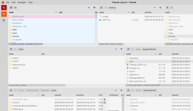This screenshot has width=193, height=111.
Task: Switch to the red TL layout button
Action: click(4, 7)
